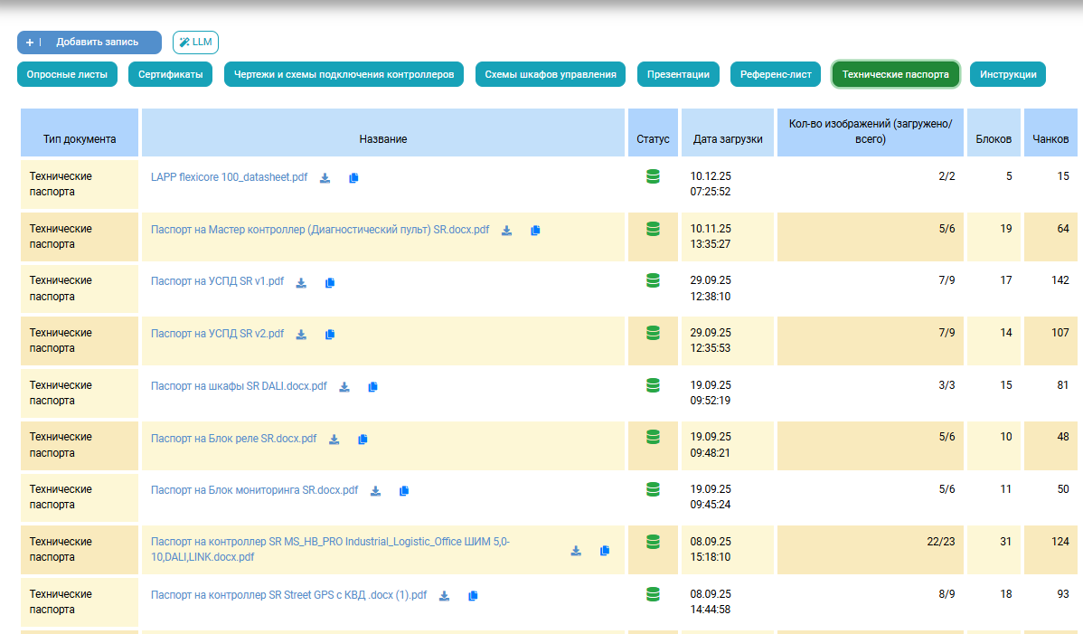Viewport: 1083px width, 634px height.
Task: Download Паспорт на УСПД SR v2.pdf
Action: [x=301, y=335]
